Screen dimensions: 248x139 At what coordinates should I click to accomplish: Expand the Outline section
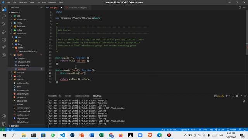15,126
